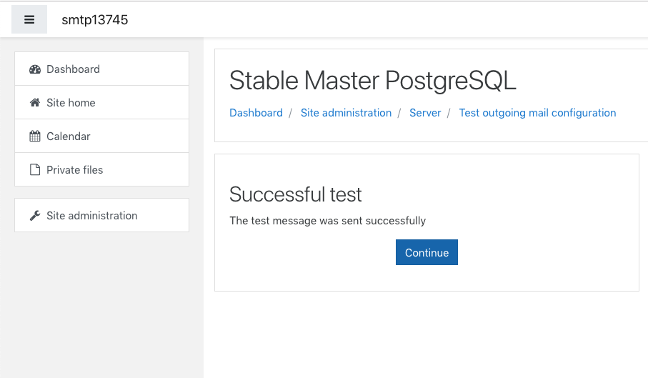
Task: Click the Private files document icon
Action: tap(35, 170)
